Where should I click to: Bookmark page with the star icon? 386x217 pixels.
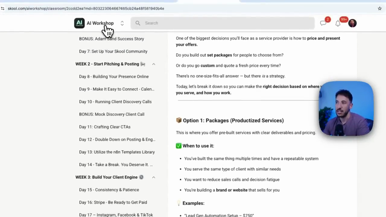(380, 8)
